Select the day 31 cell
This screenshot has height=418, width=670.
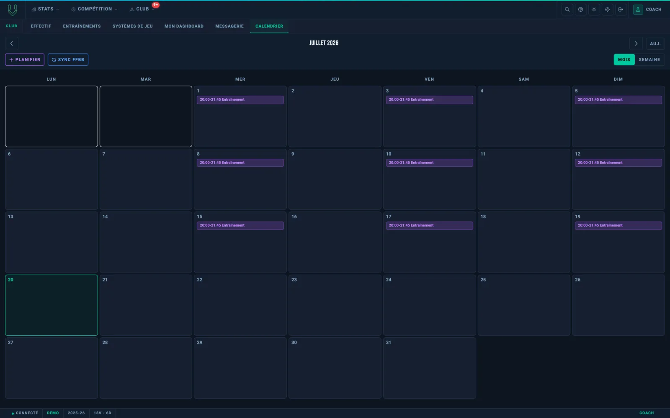[x=429, y=368]
